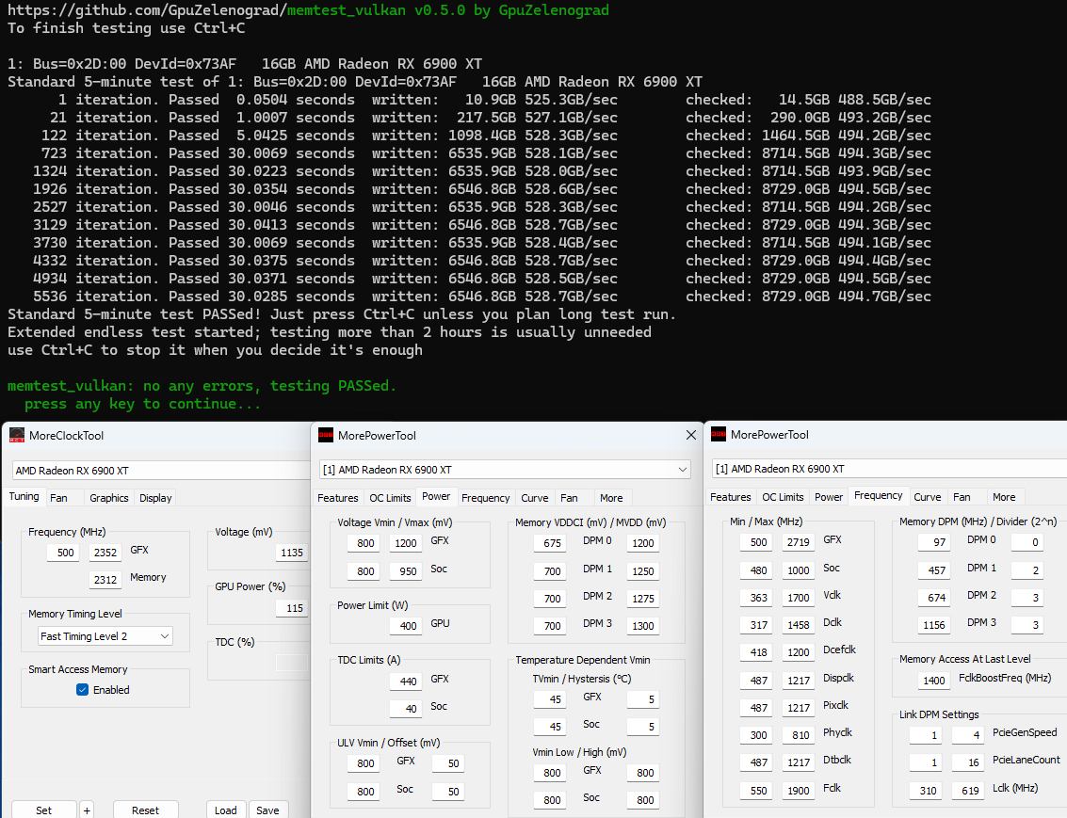
Task: Click the Fclk max field 1900
Action: pos(799,791)
